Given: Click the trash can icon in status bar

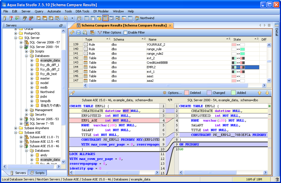Looking at the screenshot, I should [277, 179].
